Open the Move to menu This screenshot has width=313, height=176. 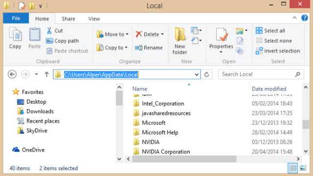112,34
